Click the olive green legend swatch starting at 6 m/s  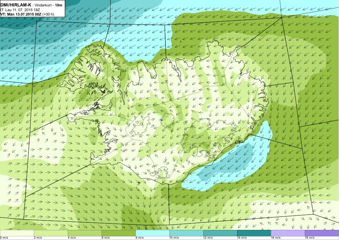(x=119, y=233)
